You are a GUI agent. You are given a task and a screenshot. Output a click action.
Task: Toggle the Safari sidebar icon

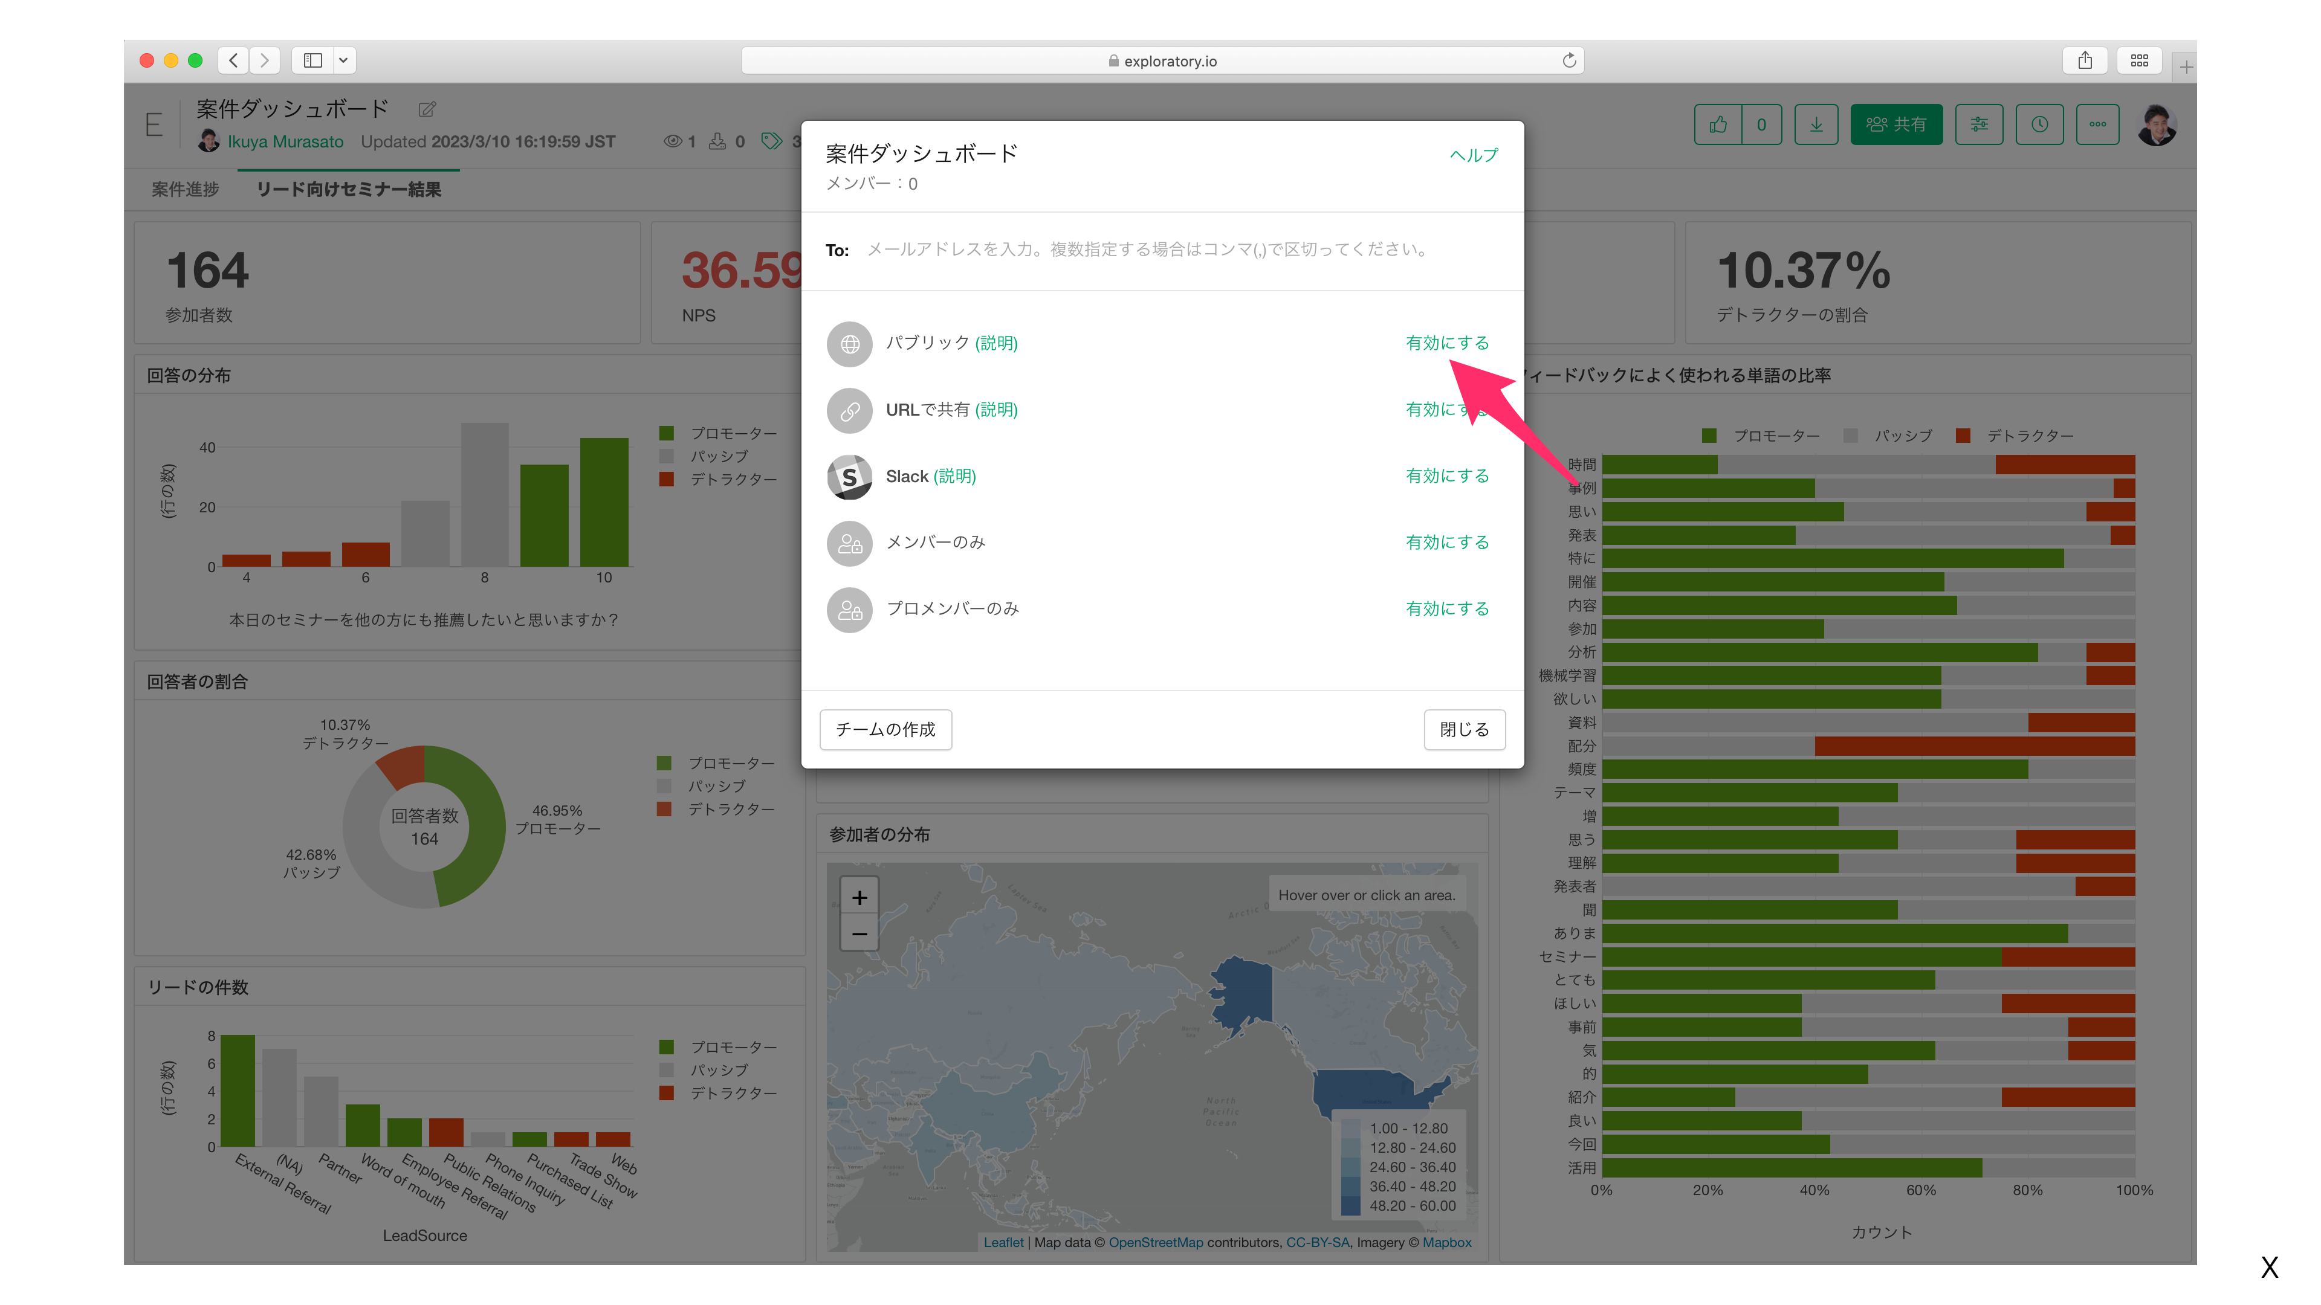pyautogui.click(x=312, y=60)
